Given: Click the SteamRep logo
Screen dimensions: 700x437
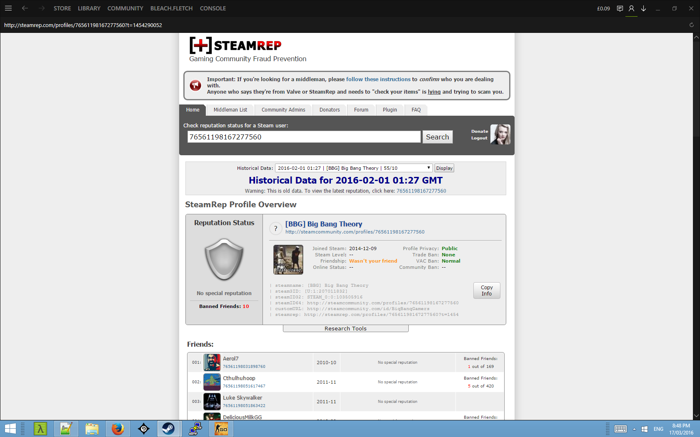Looking at the screenshot, I should [235, 45].
